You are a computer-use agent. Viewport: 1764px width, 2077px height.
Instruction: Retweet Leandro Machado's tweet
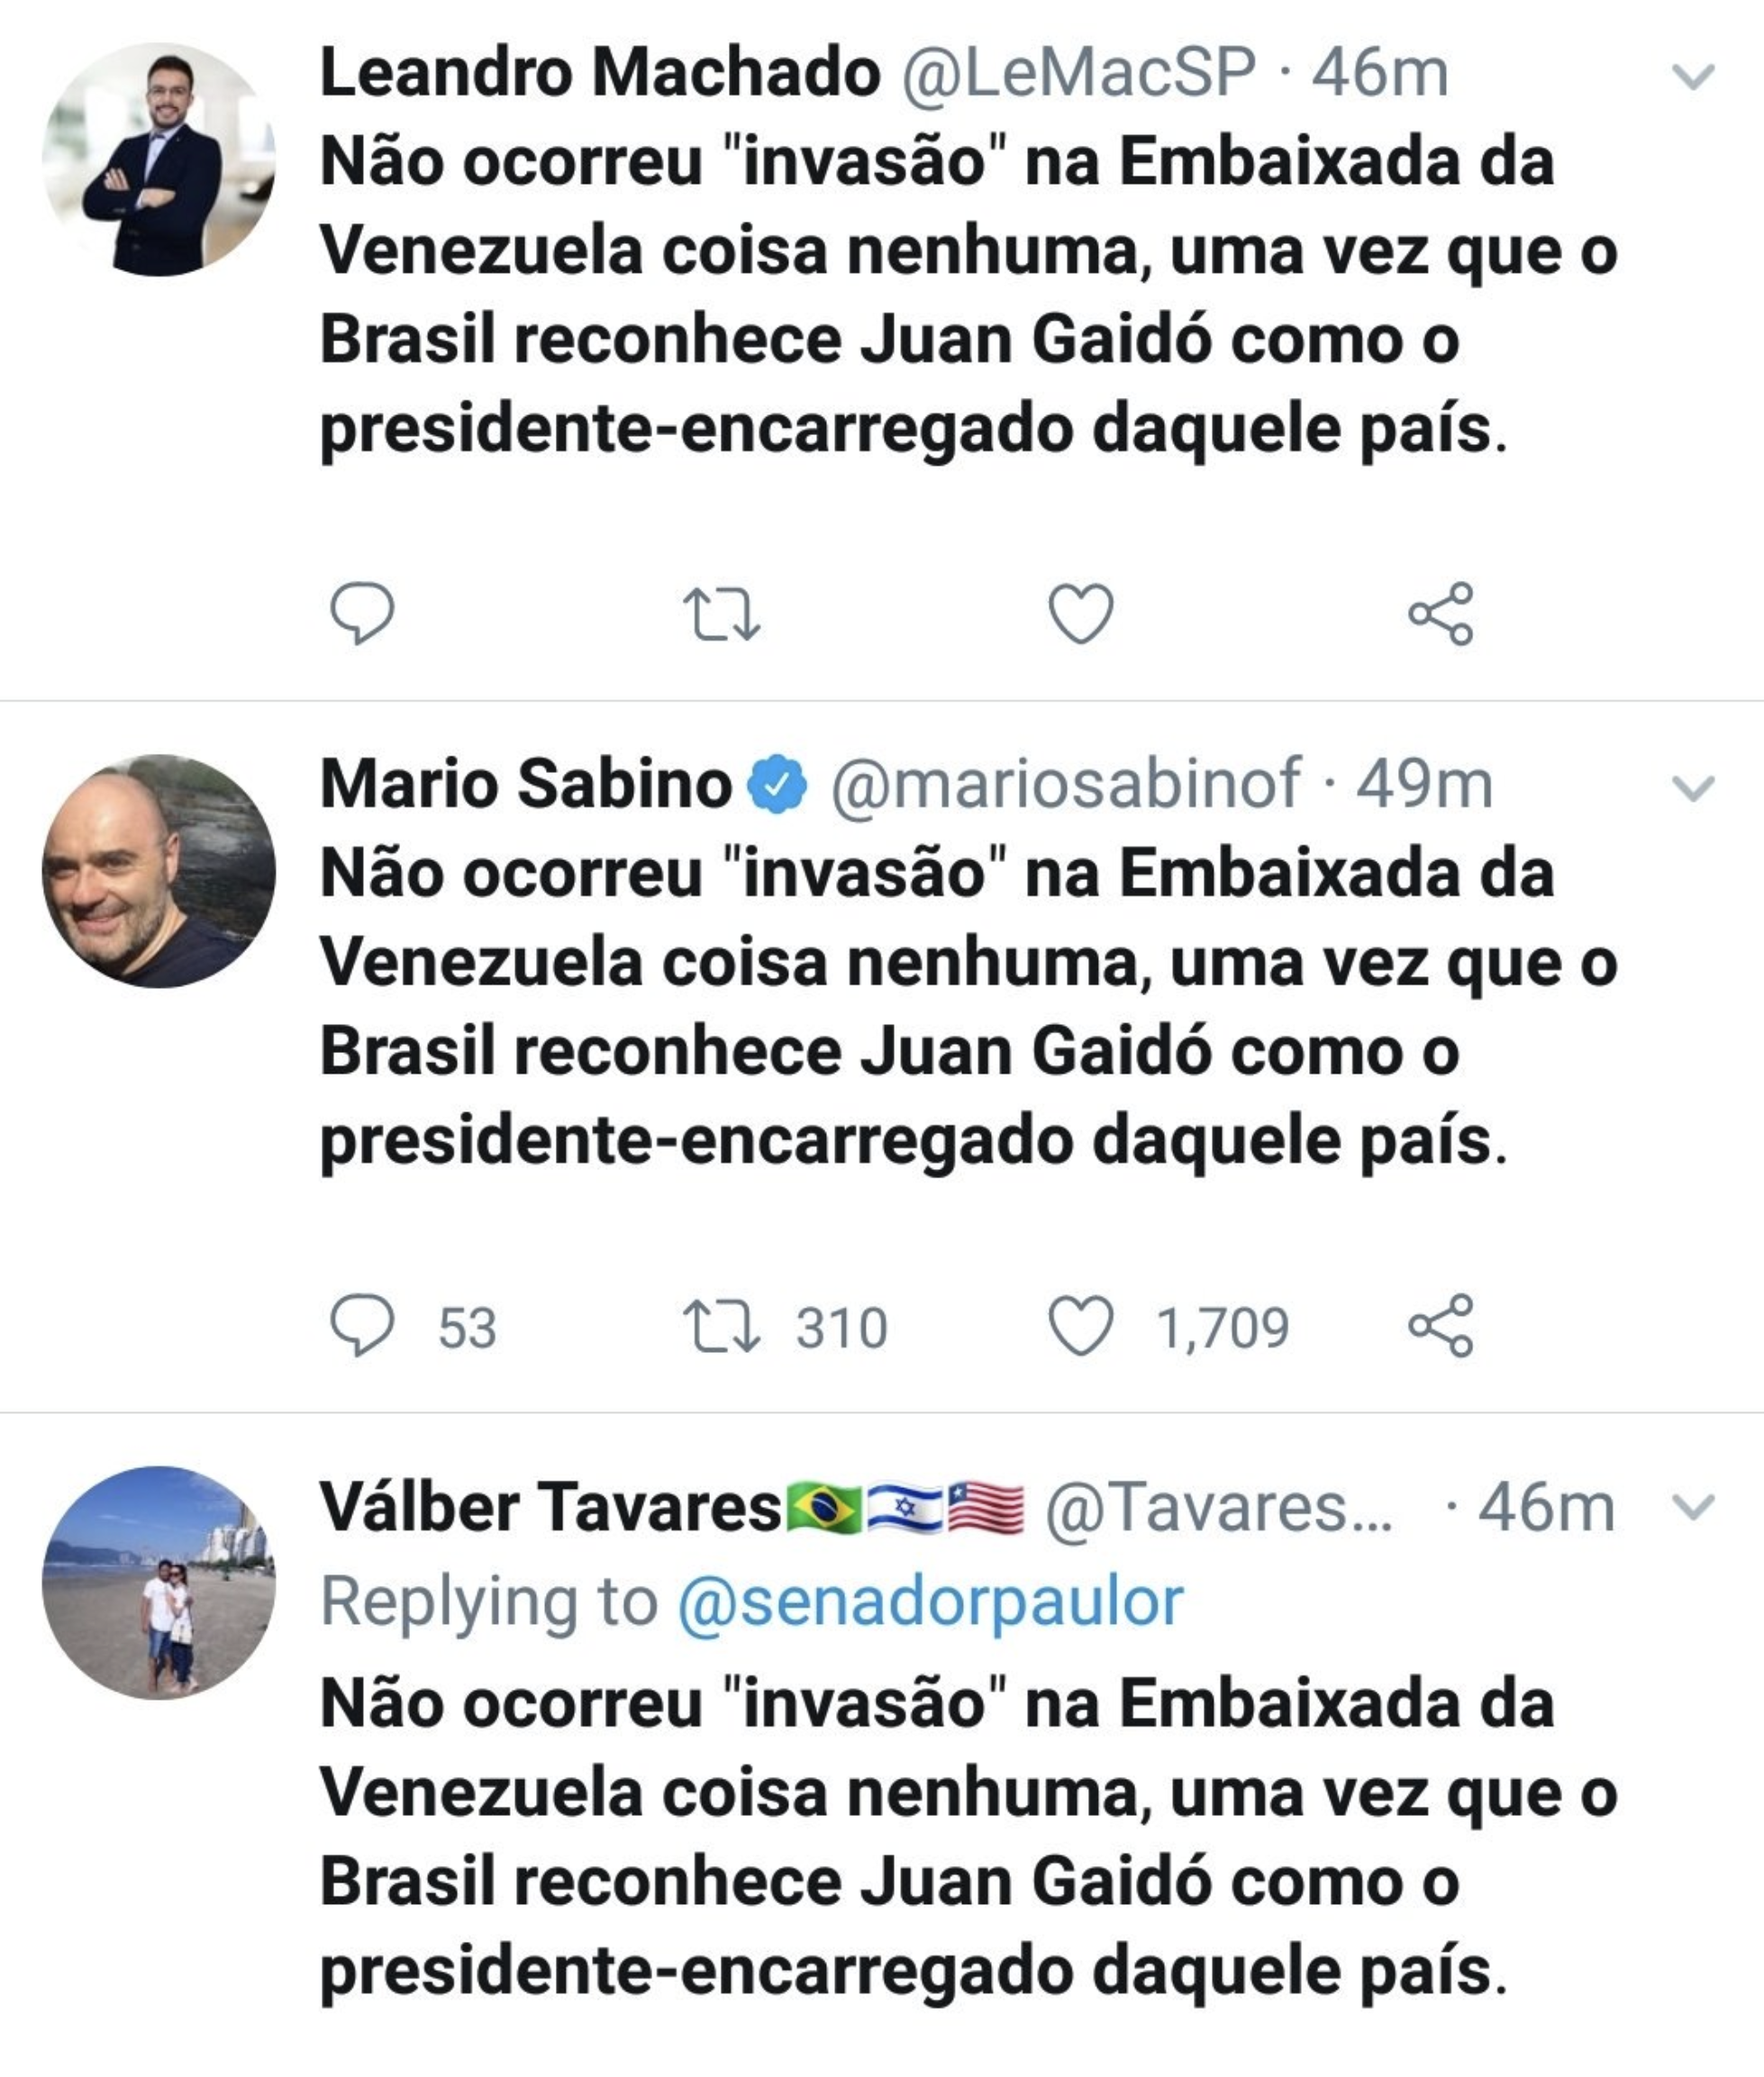721,612
